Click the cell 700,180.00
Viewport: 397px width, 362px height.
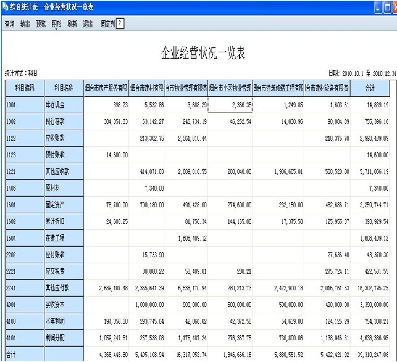pyautogui.click(x=147, y=205)
